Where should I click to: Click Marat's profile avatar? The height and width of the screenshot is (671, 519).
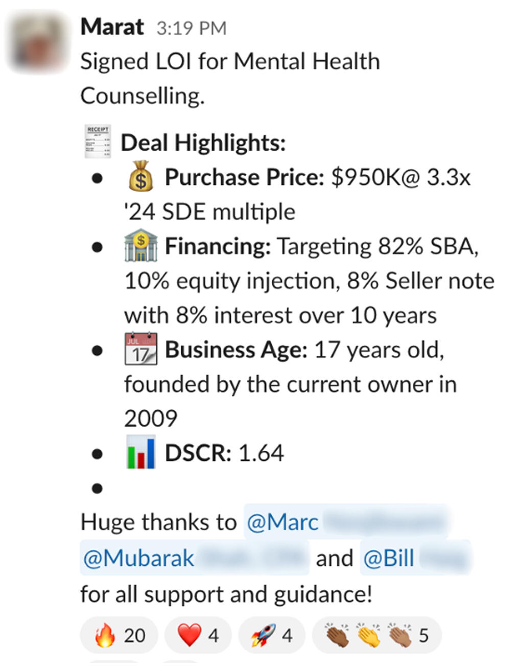tap(36, 42)
